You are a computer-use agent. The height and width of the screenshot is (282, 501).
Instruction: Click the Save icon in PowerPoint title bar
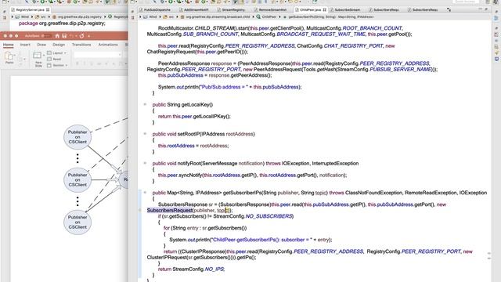point(64,36)
